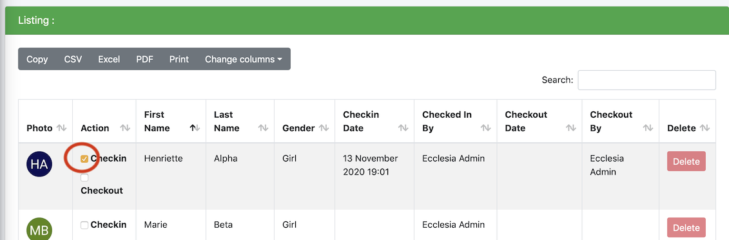Uncheck Henriette's Checkin checkbox
729x240 pixels.
point(84,159)
